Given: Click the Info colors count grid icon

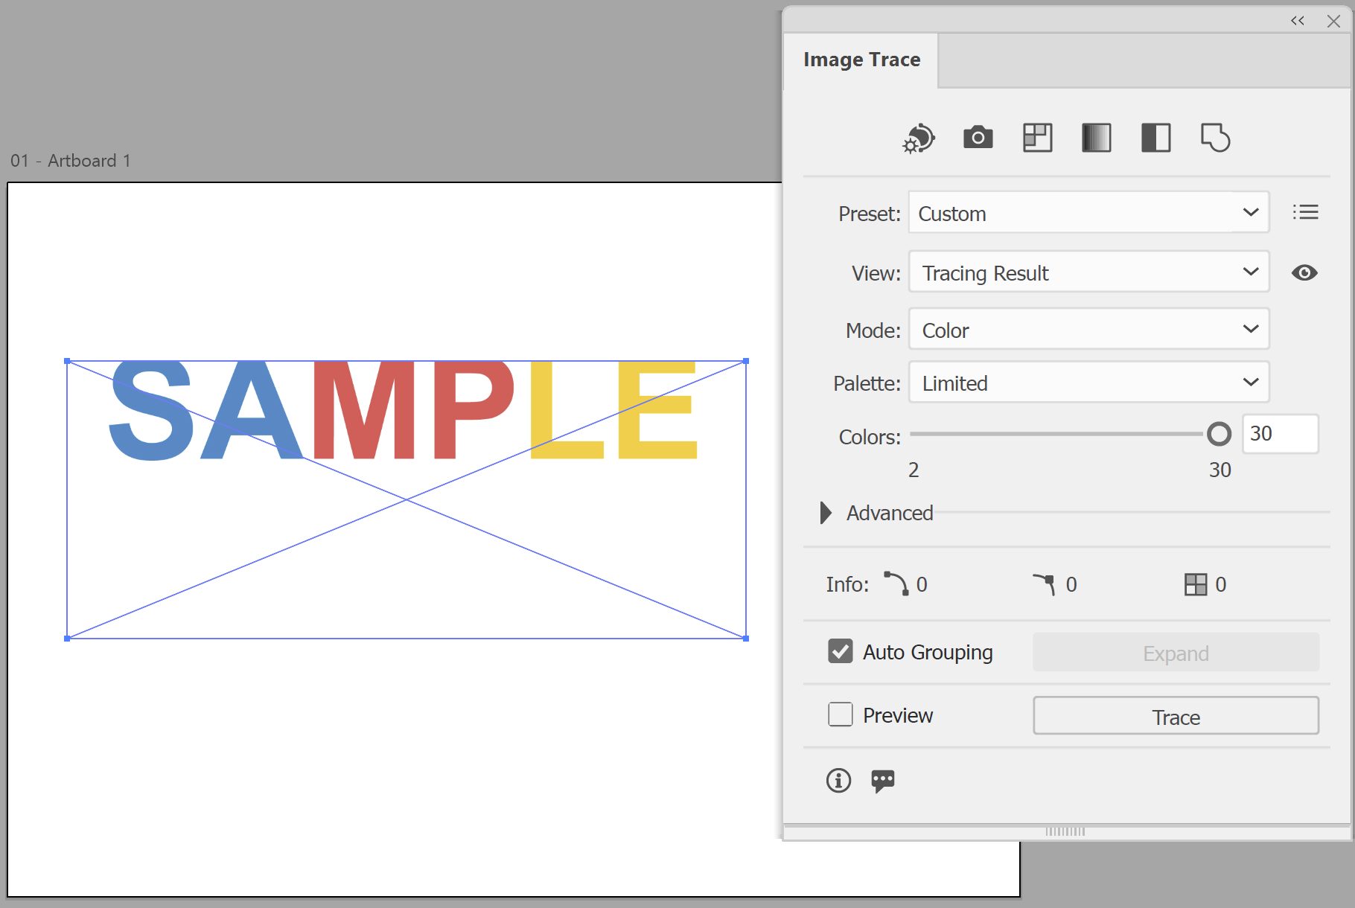Looking at the screenshot, I should pyautogui.click(x=1196, y=584).
